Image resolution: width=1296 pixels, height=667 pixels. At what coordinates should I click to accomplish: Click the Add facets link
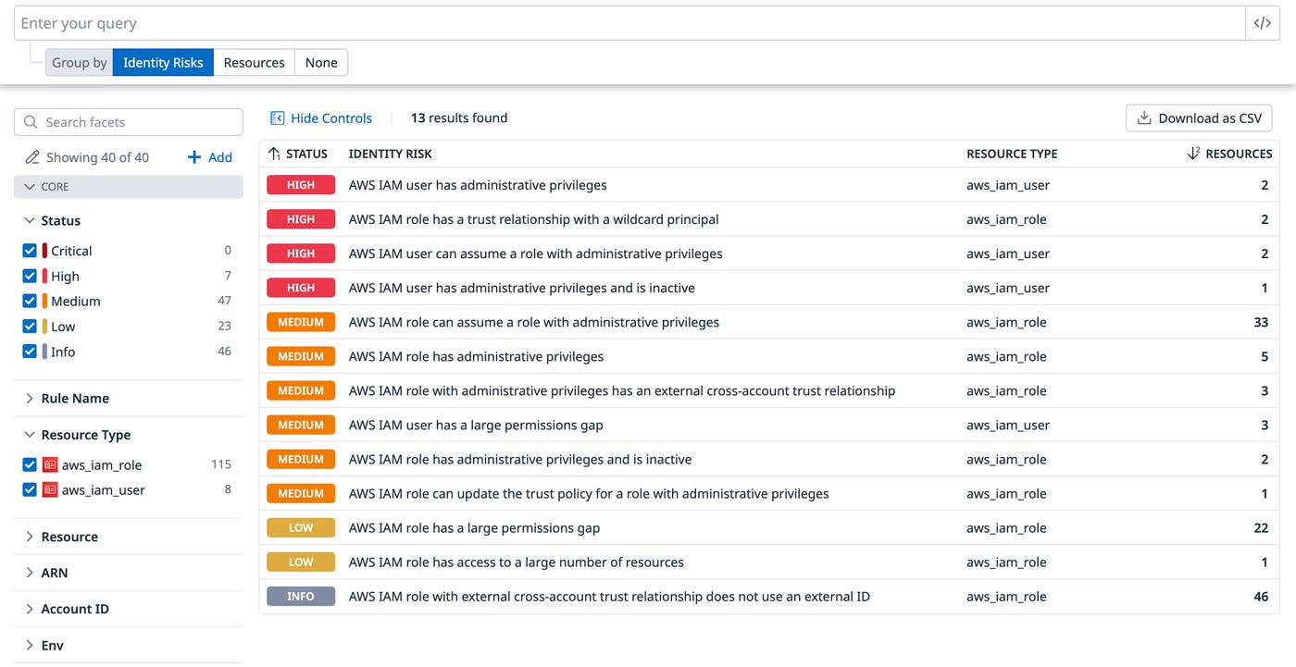pos(210,156)
